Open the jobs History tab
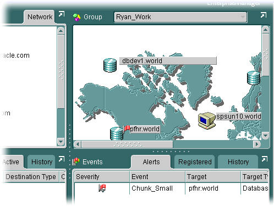Viewport: 274px width, 206px height. (x=42, y=162)
